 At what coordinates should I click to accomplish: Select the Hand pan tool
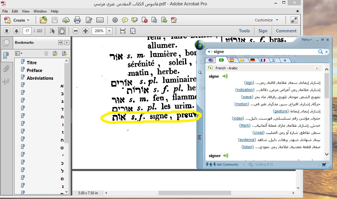62,31
